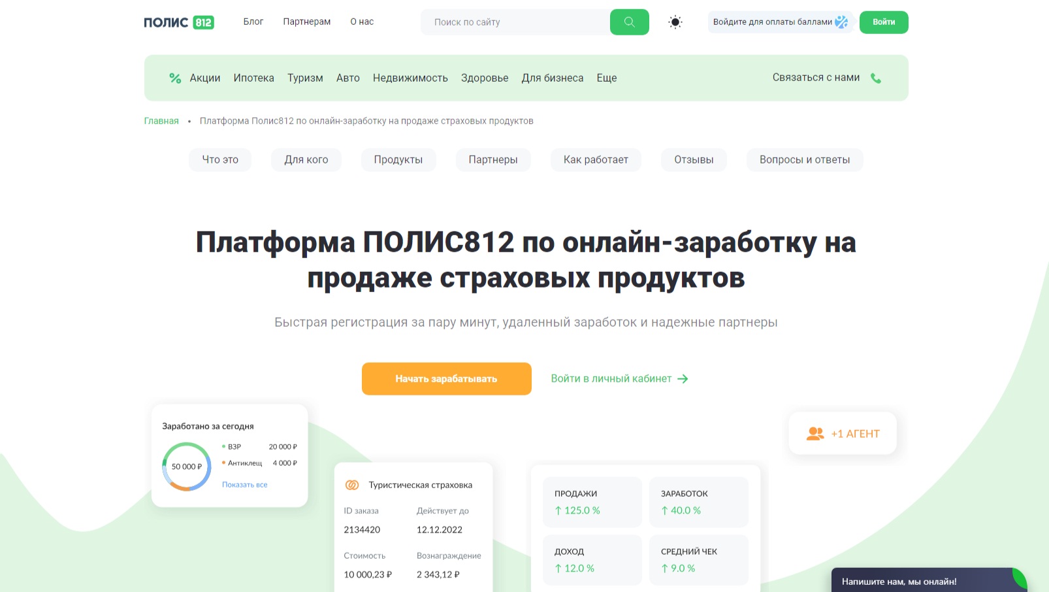Viewport: 1049px width, 592px height.
Task: Open the Акции category
Action: pos(205,78)
